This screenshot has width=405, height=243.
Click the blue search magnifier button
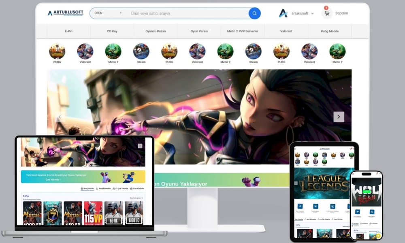pyautogui.click(x=254, y=13)
